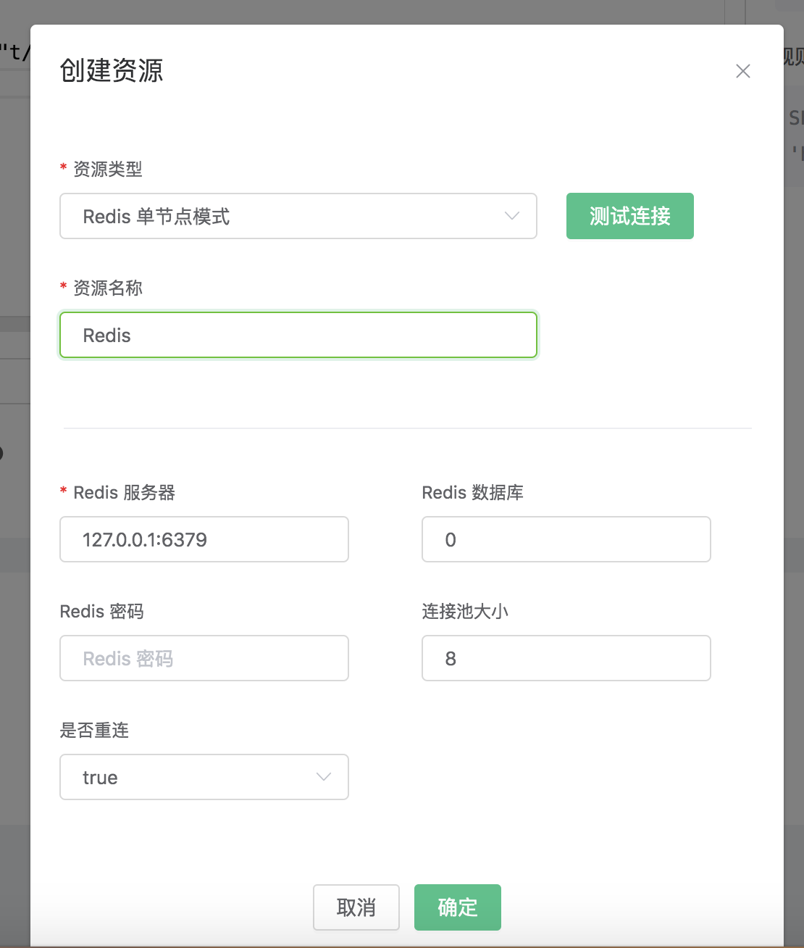804x948 pixels.
Task: Click the chevron arrow in the 是否重连 selector
Action: coord(324,777)
